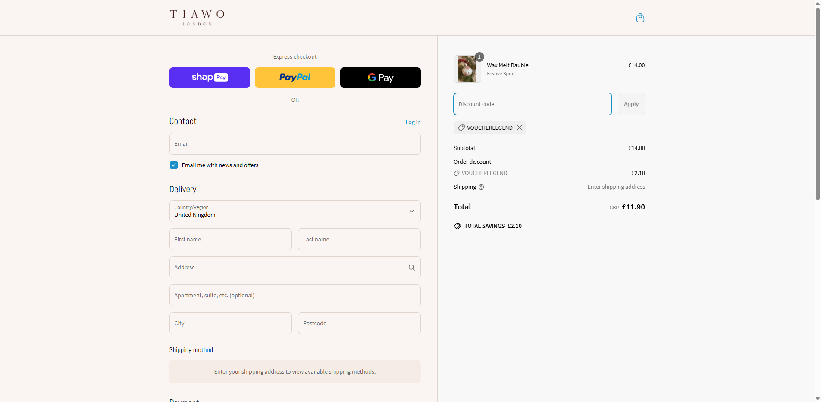Click the Postcode input field

pyautogui.click(x=359, y=323)
